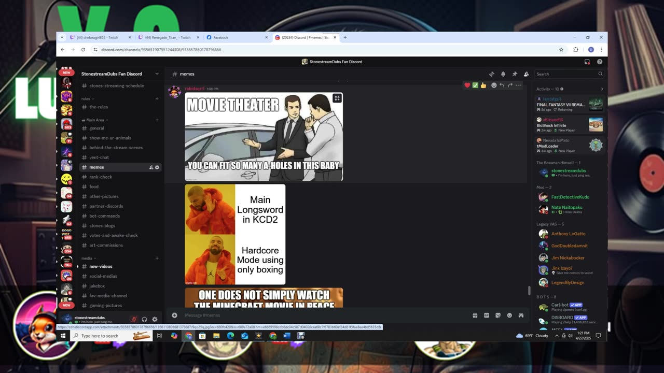The image size is (664, 373).
Task: Open user settings gear icon
Action: coord(155,319)
